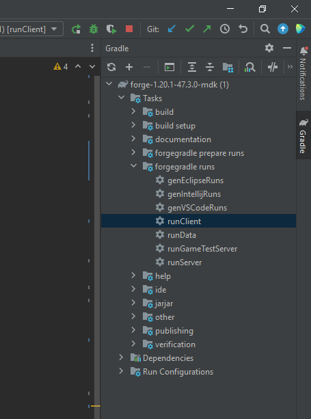This screenshot has width=311, height=419.
Task: Expand the build task group
Action: pos(133,111)
